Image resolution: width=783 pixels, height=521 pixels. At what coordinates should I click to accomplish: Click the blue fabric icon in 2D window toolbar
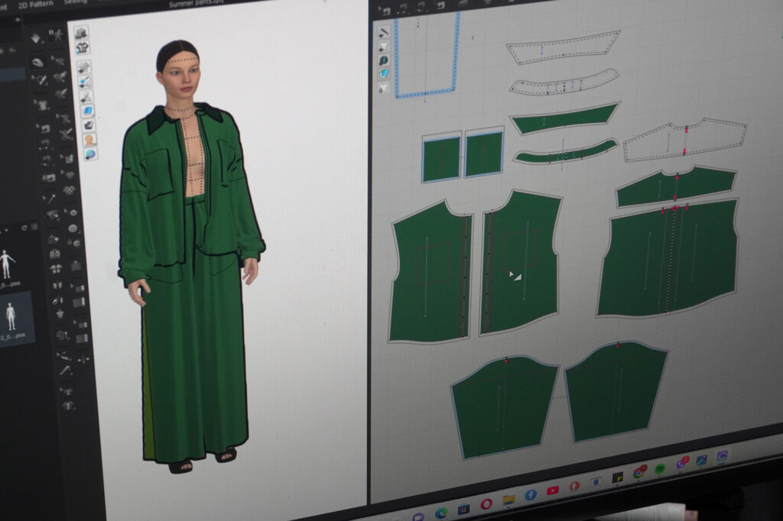tap(384, 74)
